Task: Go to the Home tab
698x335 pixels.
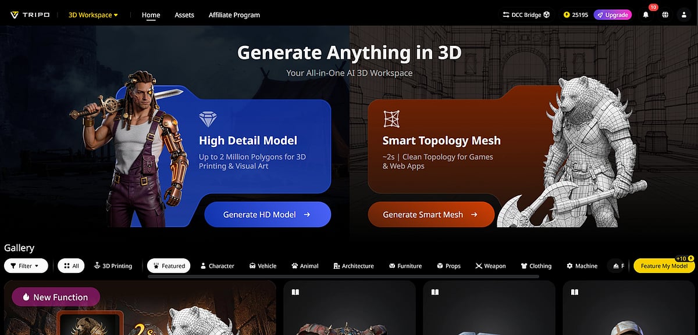Action: pos(151,15)
